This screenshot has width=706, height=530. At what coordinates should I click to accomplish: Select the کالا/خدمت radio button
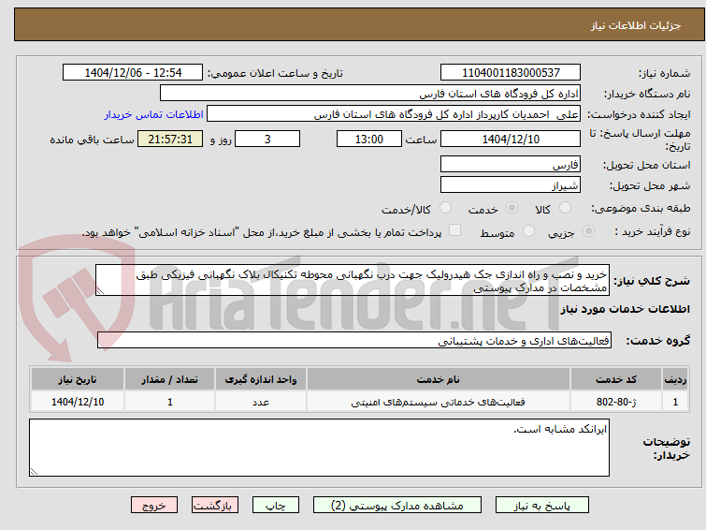(445, 208)
